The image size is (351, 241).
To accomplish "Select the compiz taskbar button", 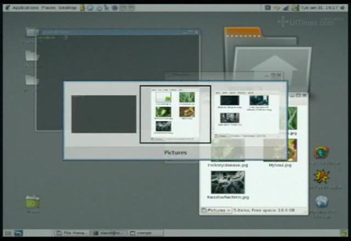I will (146, 233).
